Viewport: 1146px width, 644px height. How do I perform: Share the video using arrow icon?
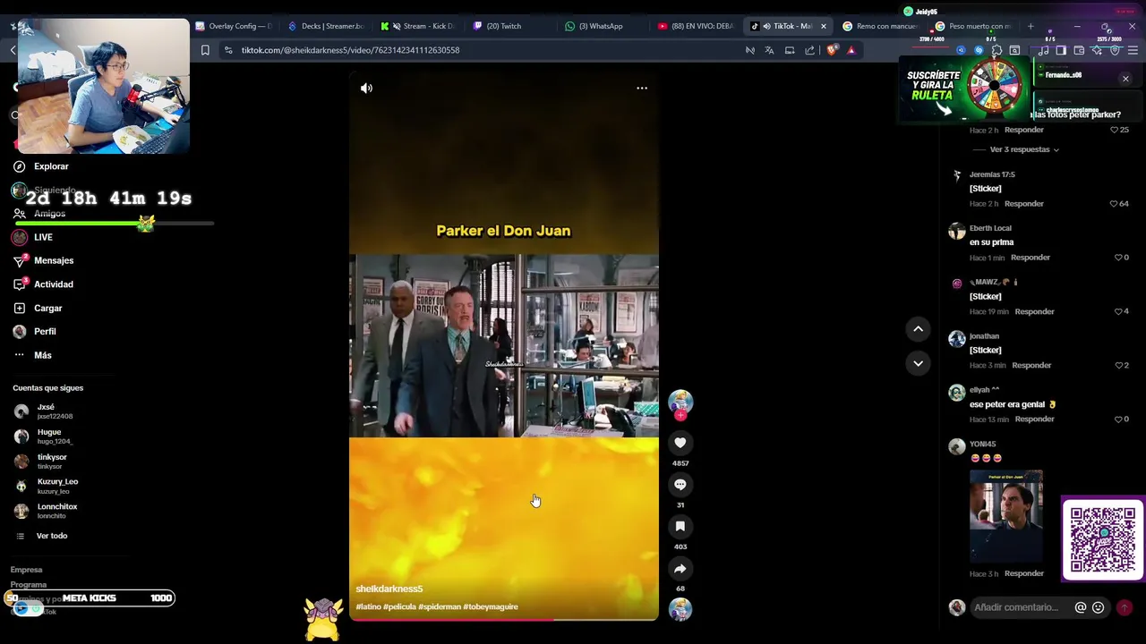pos(680,569)
